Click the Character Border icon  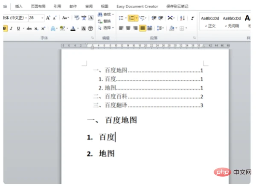(x=91, y=17)
